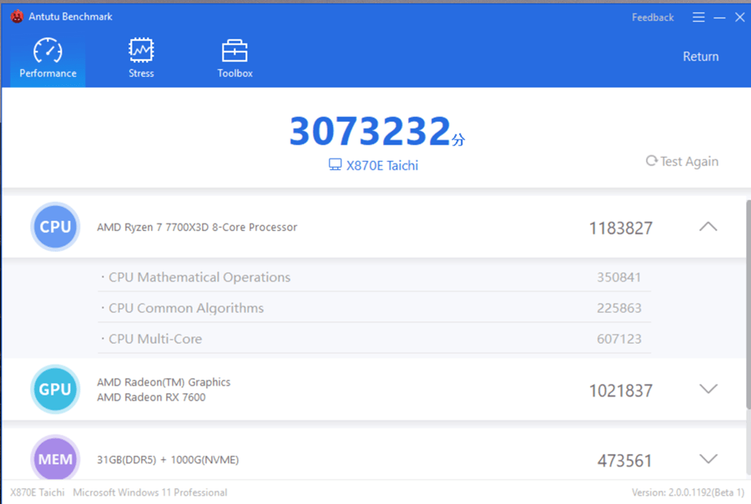Click the 31GB(DDR5) + 1000G(NVME) label
751x504 pixels.
click(168, 460)
